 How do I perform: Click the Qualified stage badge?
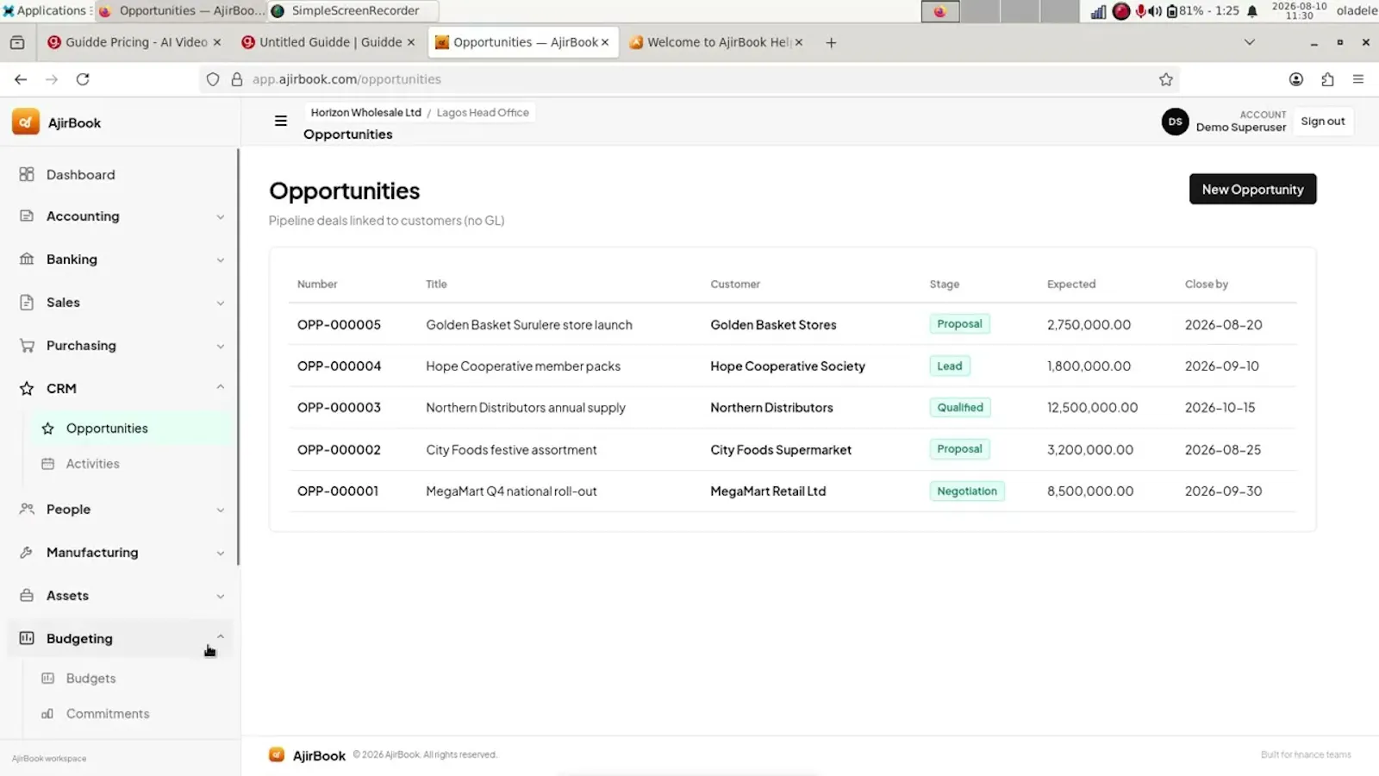(x=960, y=408)
